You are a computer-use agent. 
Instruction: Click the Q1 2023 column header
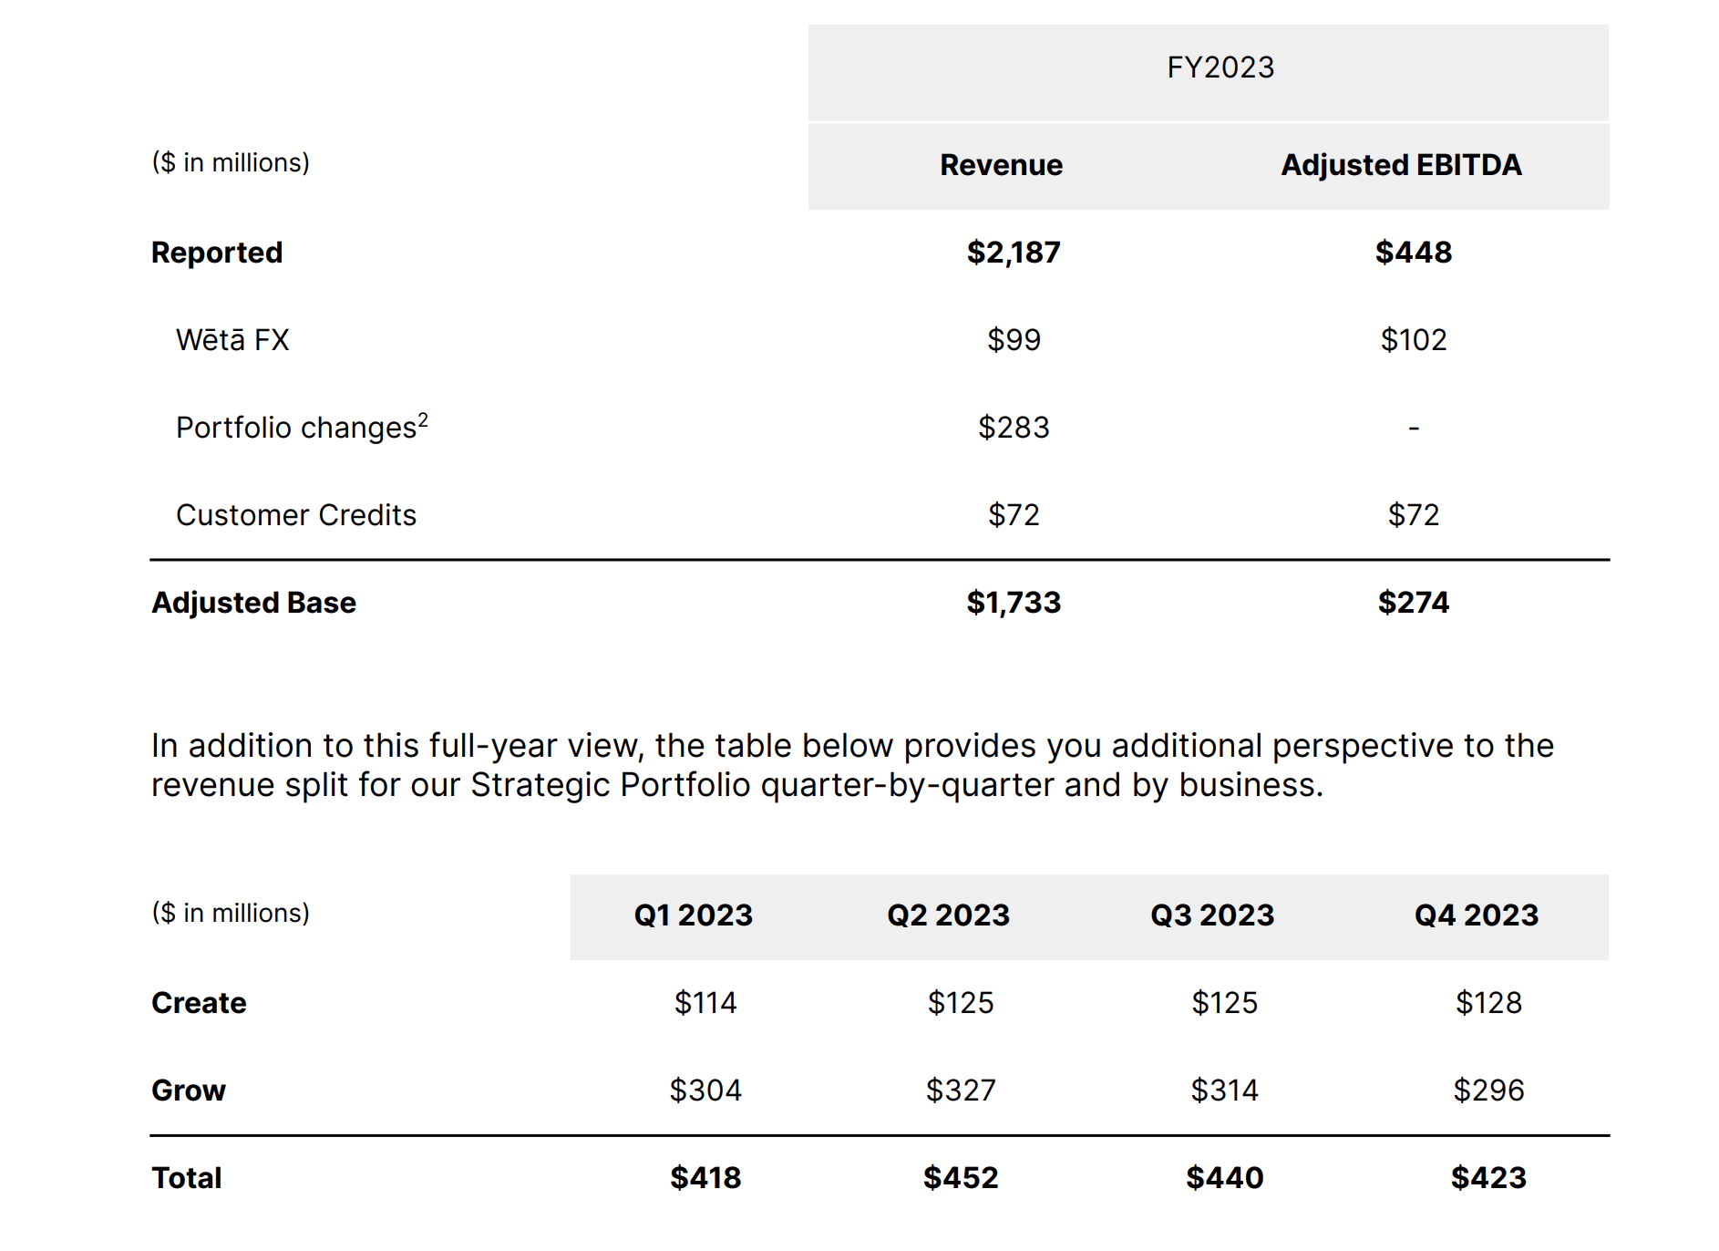(x=693, y=915)
